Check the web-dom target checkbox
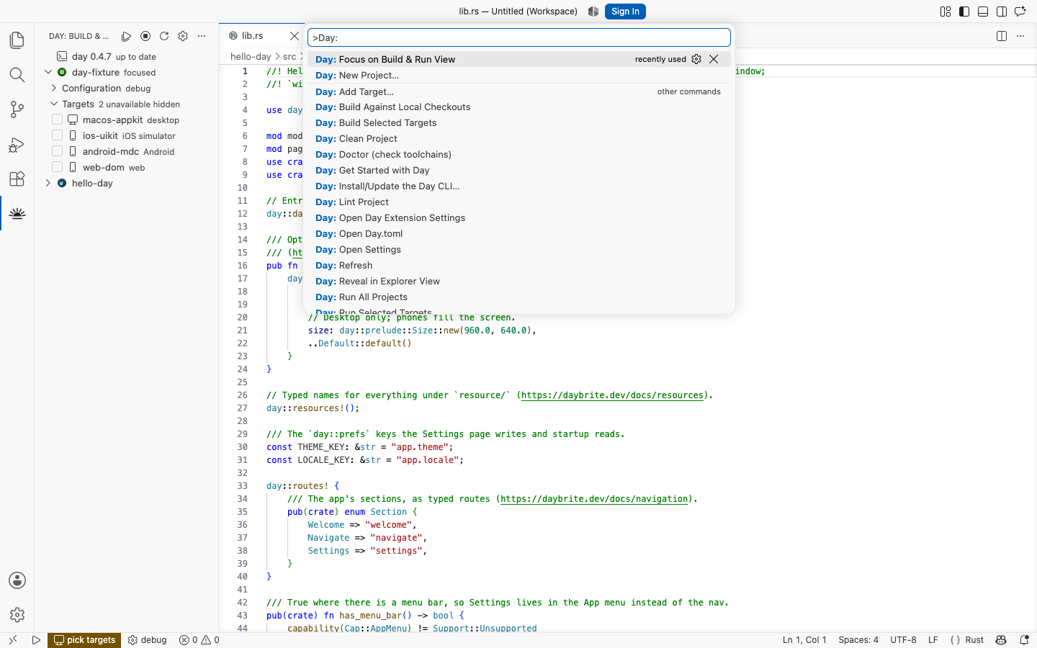The image size is (1037, 648). point(58,167)
